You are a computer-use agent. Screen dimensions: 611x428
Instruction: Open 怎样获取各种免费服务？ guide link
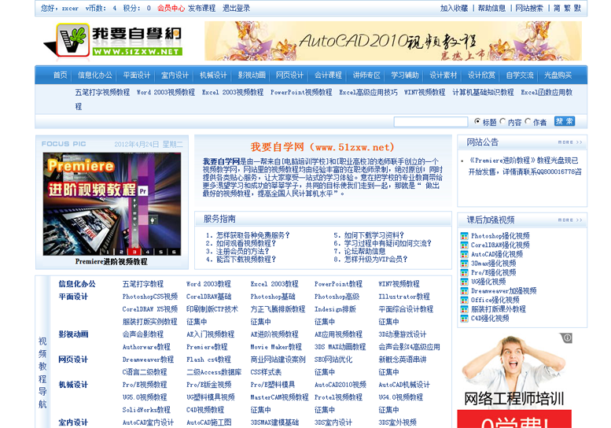click(253, 235)
